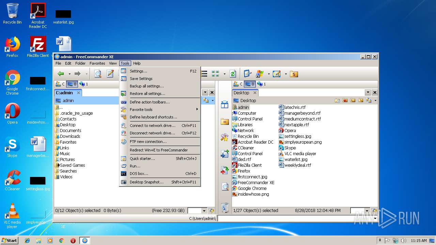Screen dimensions: 436x245
Task: Open the CCleaner desktop shortcut
Action: click(12, 181)
